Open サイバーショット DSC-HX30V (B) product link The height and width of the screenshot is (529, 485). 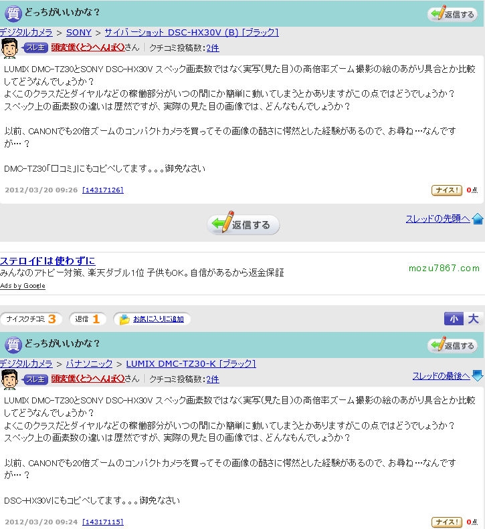tap(191, 32)
